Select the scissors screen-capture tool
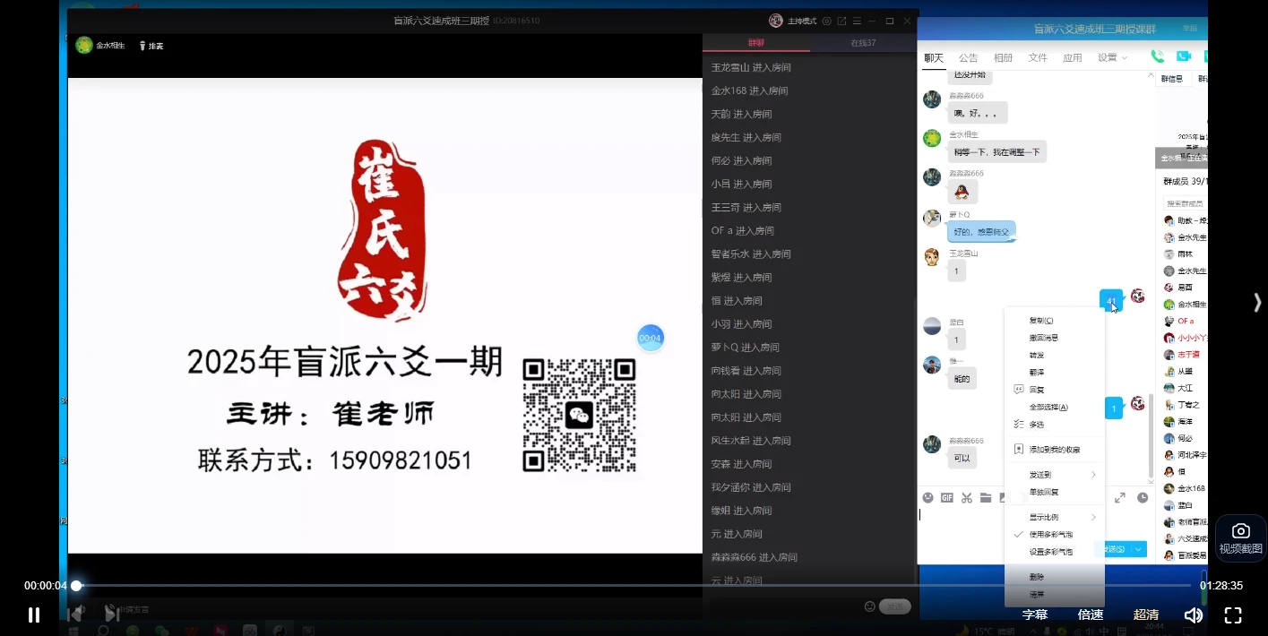This screenshot has width=1268, height=636. pyautogui.click(x=967, y=498)
